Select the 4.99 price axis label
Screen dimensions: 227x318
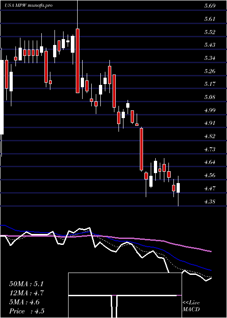click(x=210, y=110)
